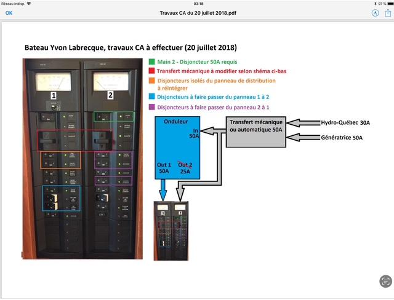This screenshot has width=394, height=300.
Task: Tap the Bluetooth status icon
Action: pyautogui.click(x=376, y=4)
